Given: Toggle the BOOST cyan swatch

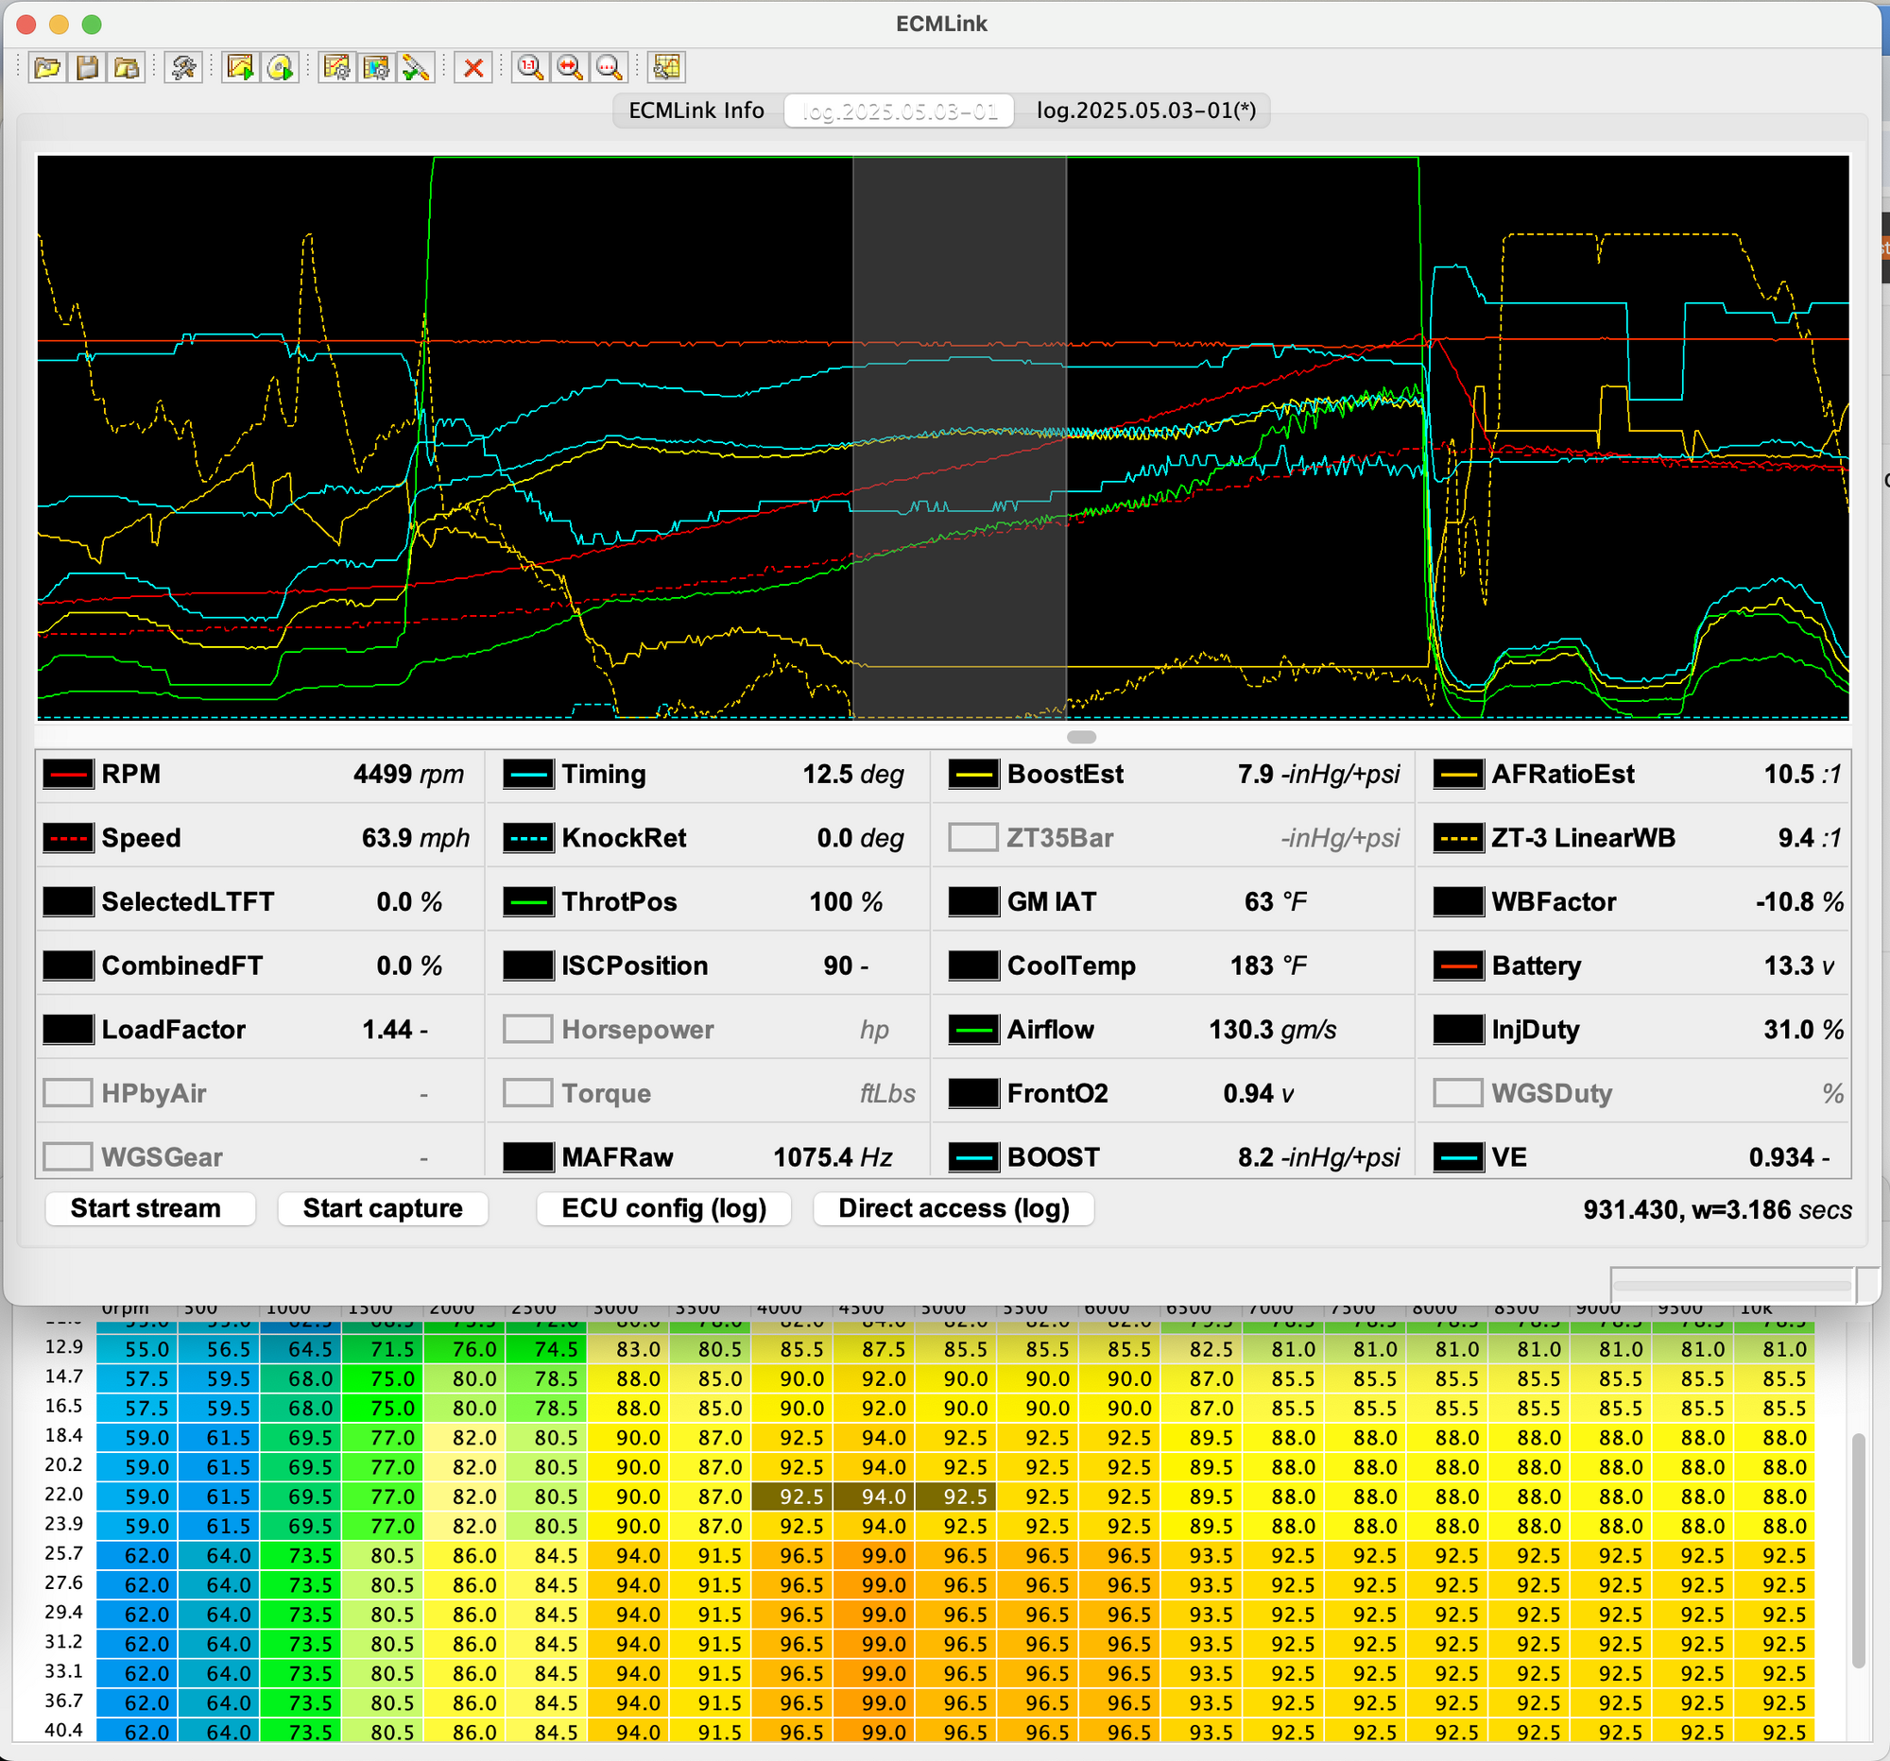Looking at the screenshot, I should [x=973, y=1156].
